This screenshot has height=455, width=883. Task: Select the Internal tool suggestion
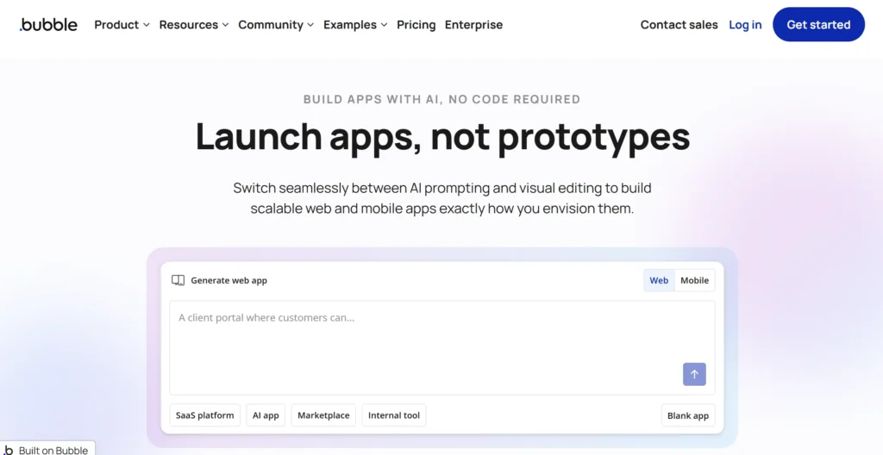pos(394,415)
